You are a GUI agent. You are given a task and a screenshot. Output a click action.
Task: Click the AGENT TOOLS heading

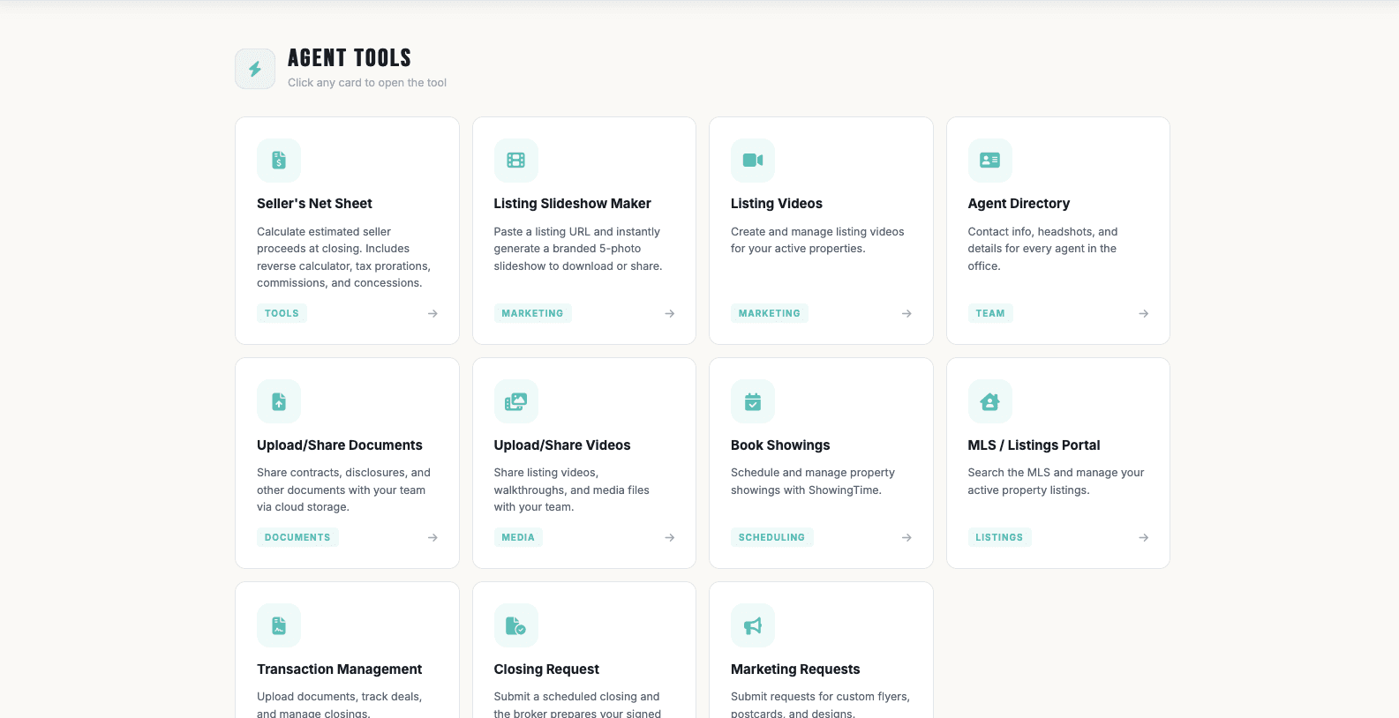pyautogui.click(x=350, y=58)
